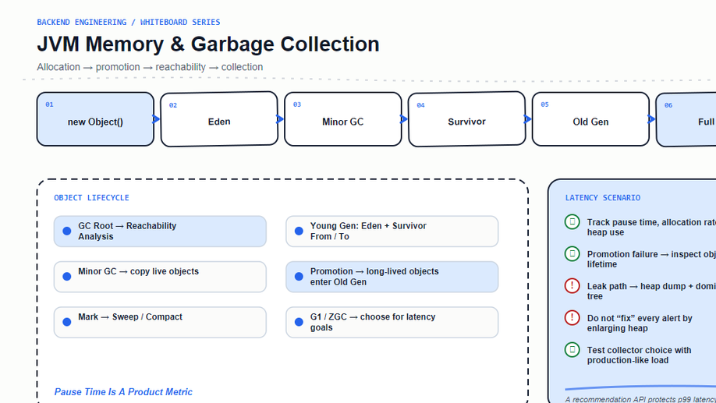Click the Allocation promotion reachability collection subtitle
Viewport: 716px width, 403px height.
click(x=150, y=67)
